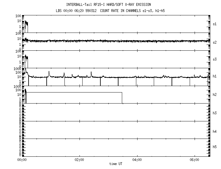The height and width of the screenshot is (169, 221).
Task: Select the h2 channel label
Action: coord(215,95)
